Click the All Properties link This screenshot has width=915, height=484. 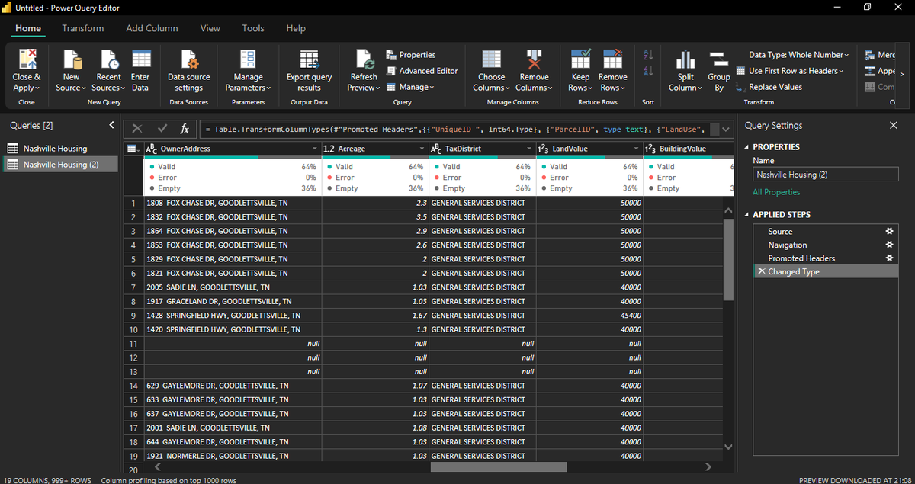776,192
